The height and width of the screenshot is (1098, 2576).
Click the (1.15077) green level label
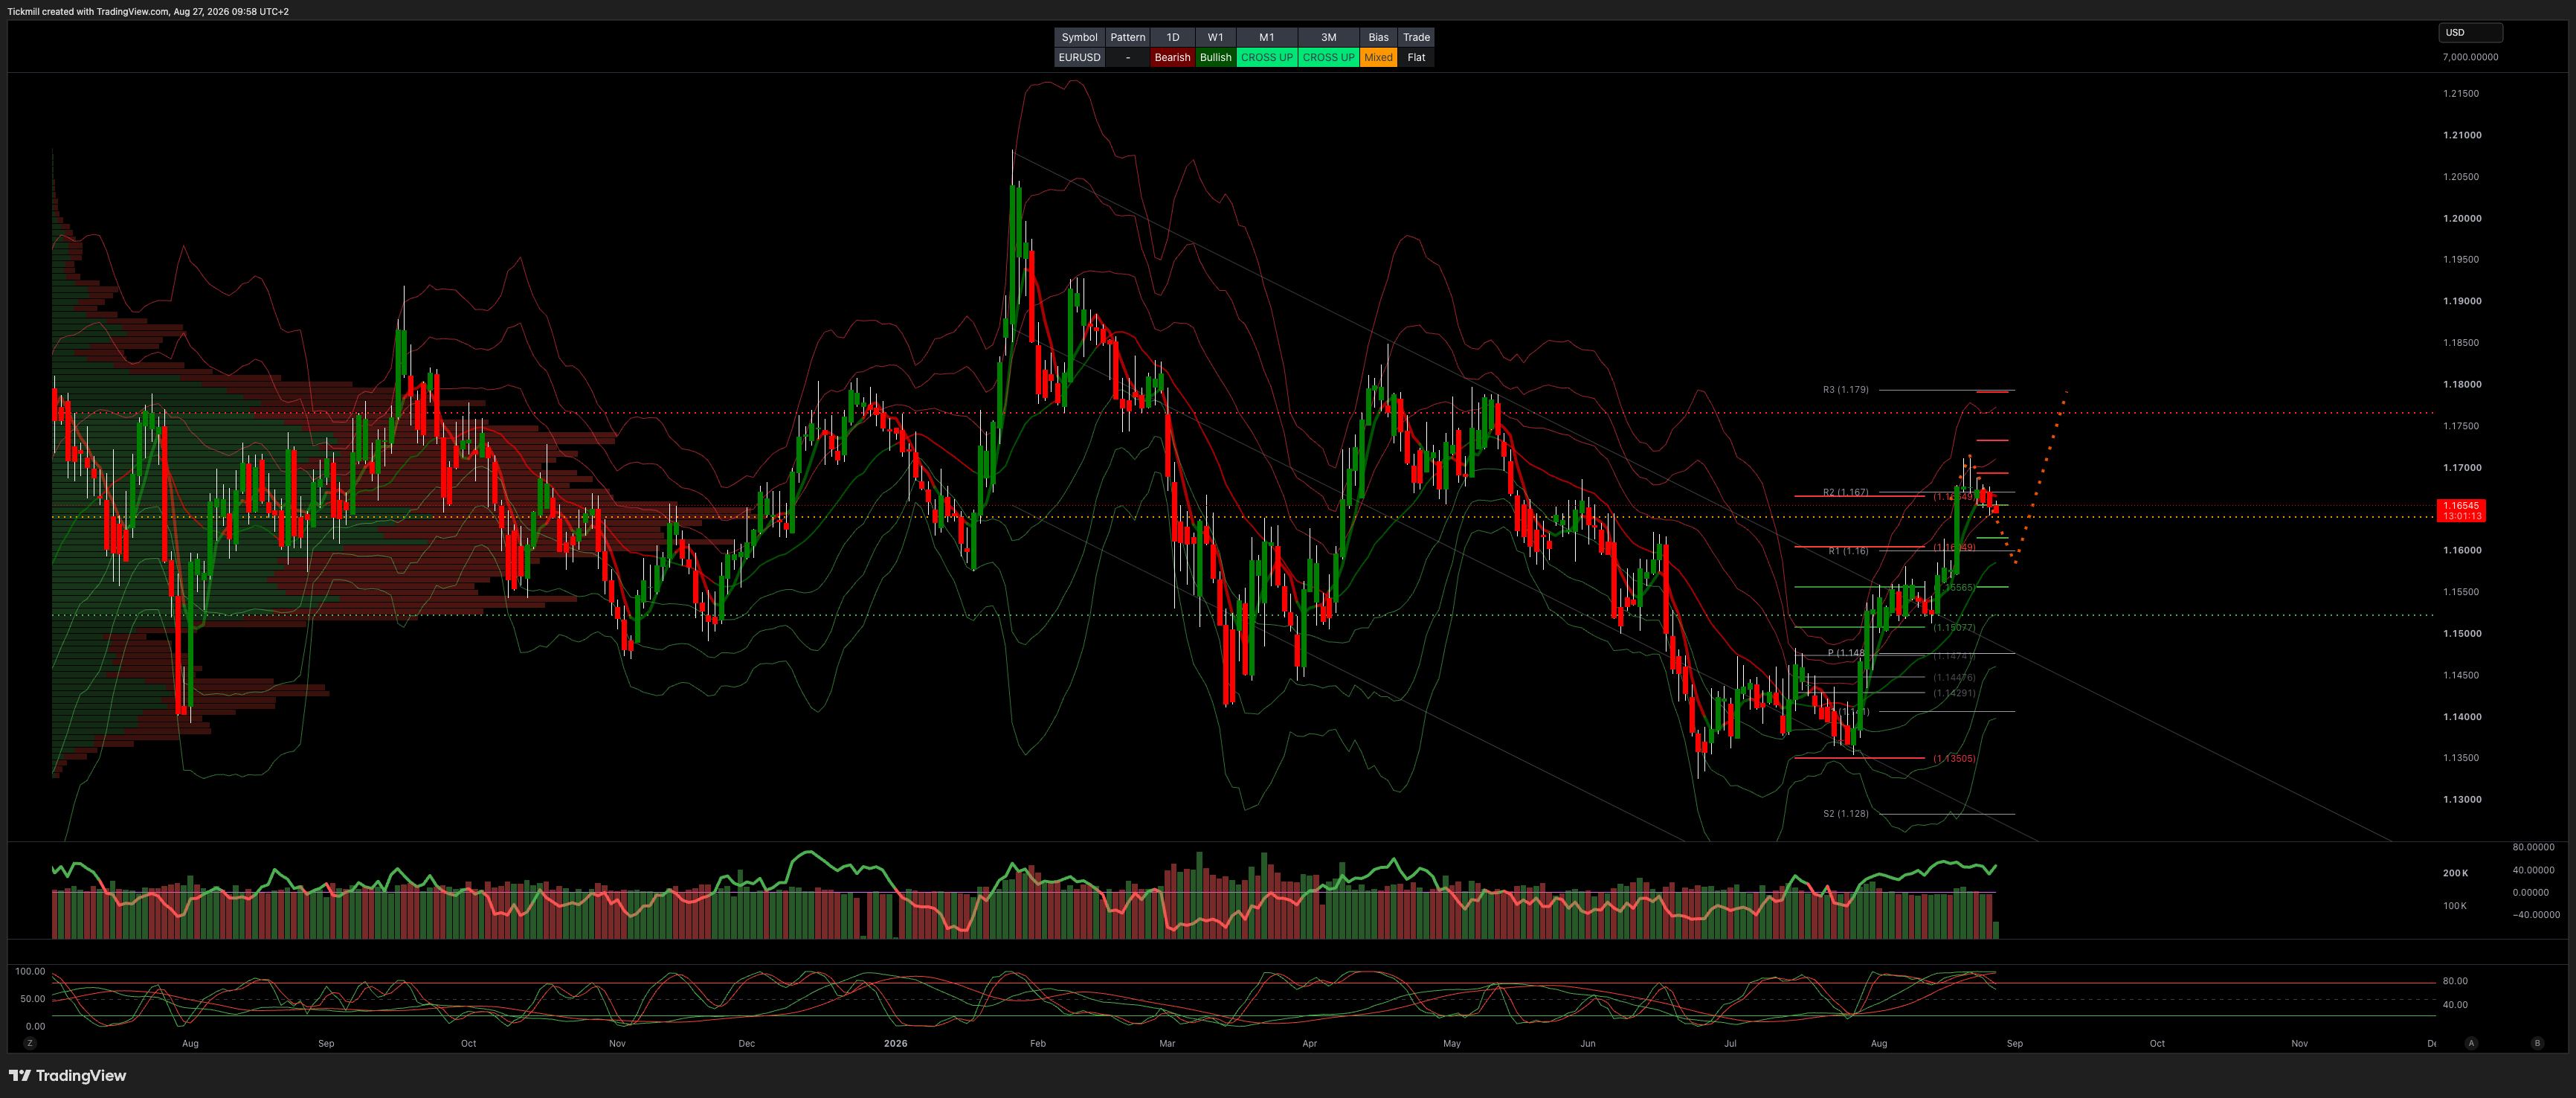(1954, 627)
